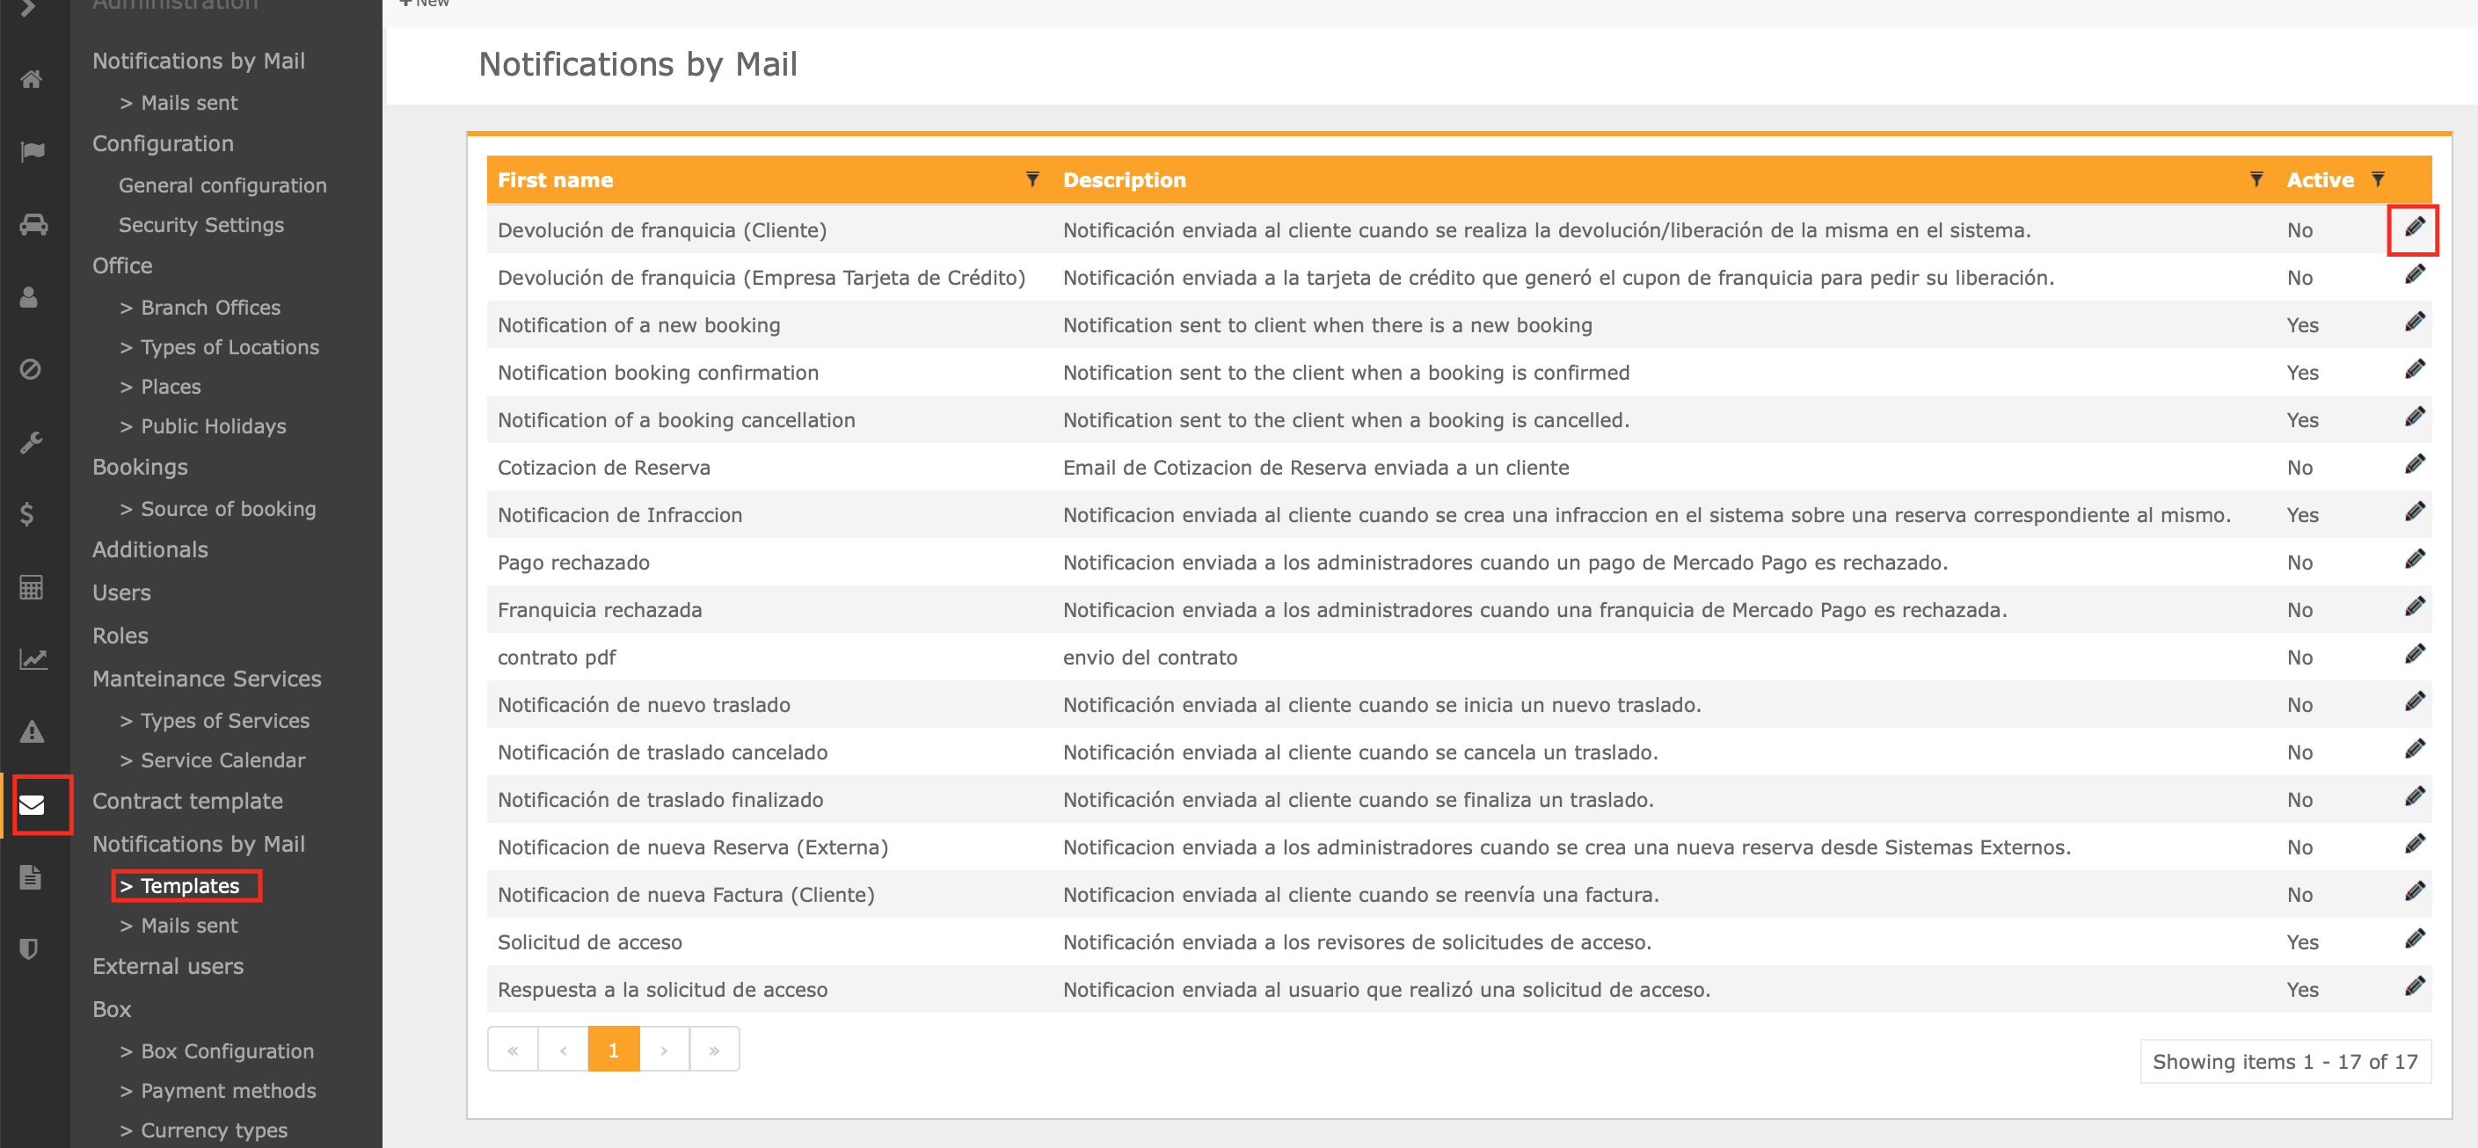The height and width of the screenshot is (1148, 2478).
Task: Open Types of Locations menu item
Action: tap(219, 347)
